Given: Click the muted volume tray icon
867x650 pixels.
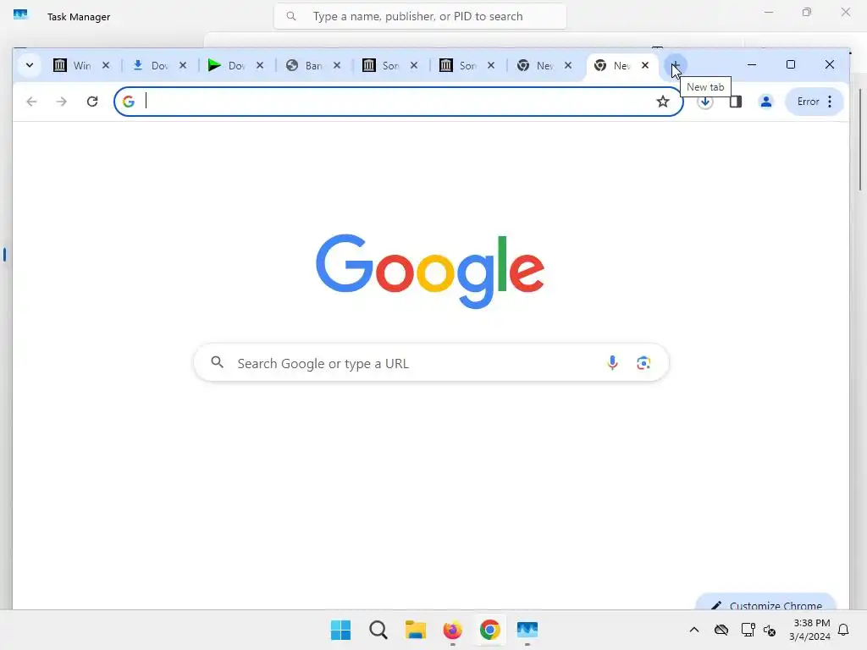Looking at the screenshot, I should click(x=770, y=630).
